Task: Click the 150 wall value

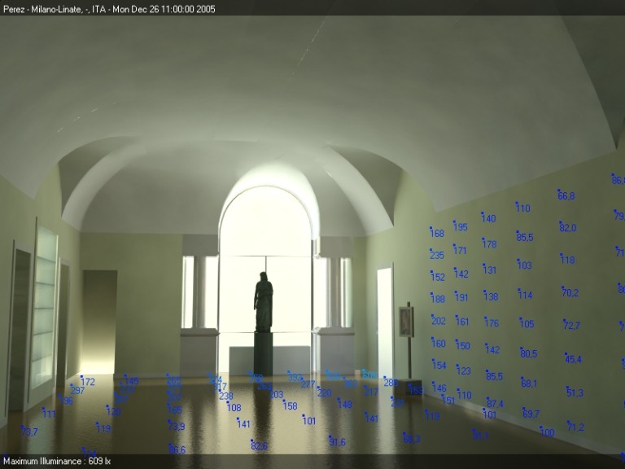Action: 463,345
